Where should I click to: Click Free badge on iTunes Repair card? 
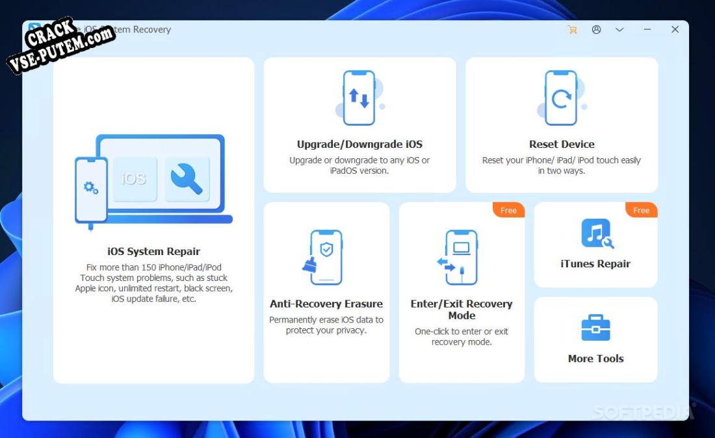tap(641, 210)
